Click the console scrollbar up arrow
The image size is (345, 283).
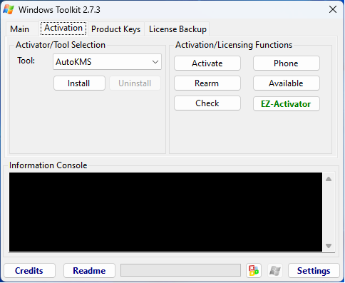[329, 179]
